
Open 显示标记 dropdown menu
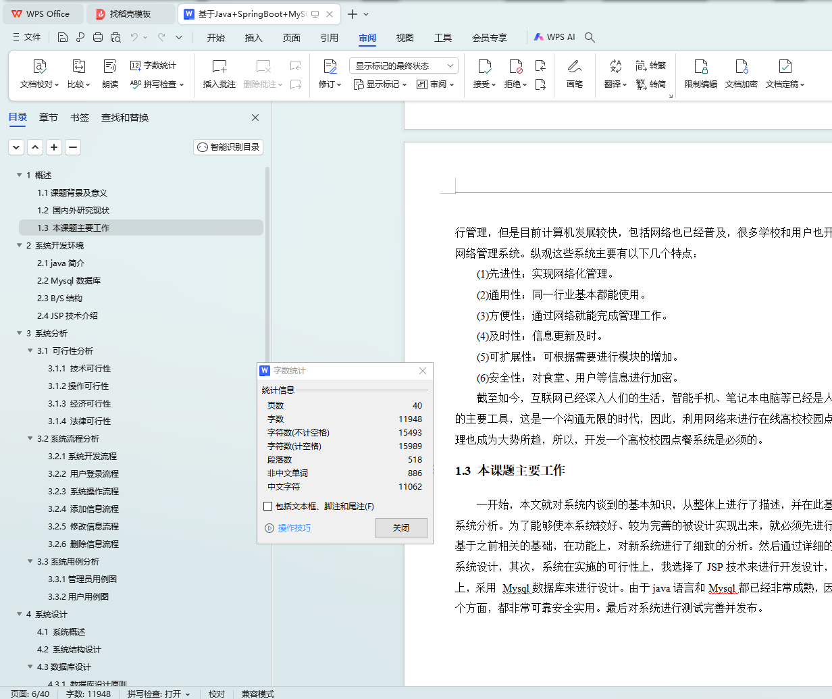point(380,84)
